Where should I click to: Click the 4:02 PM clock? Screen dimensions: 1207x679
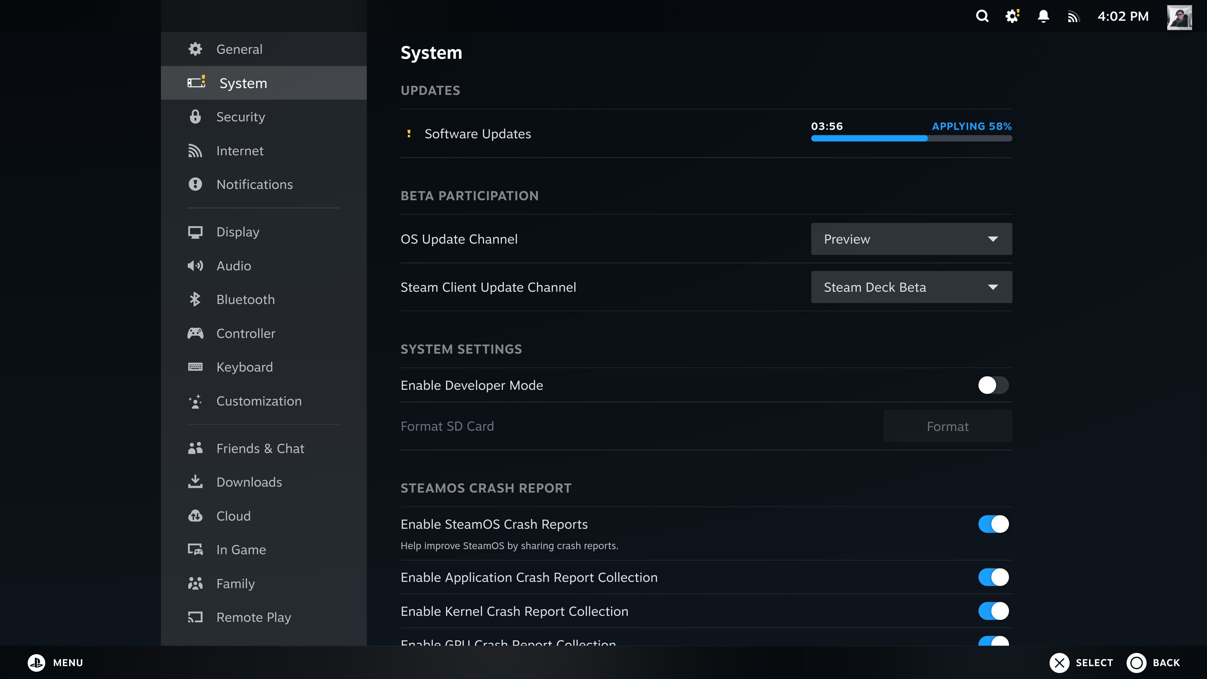pyautogui.click(x=1123, y=16)
